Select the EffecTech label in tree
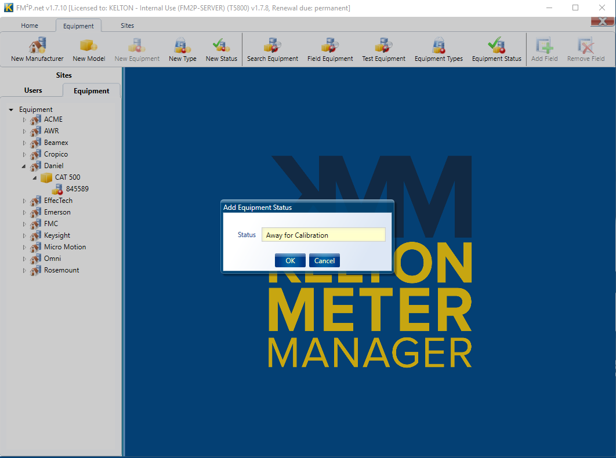 tap(58, 201)
